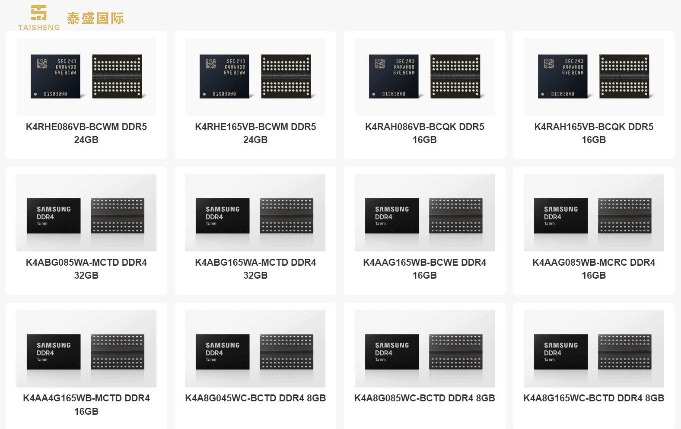The image size is (681, 429).
Task: Select the K4RAH165VB-BCQK DDR5 16GB title
Action: click(x=594, y=133)
